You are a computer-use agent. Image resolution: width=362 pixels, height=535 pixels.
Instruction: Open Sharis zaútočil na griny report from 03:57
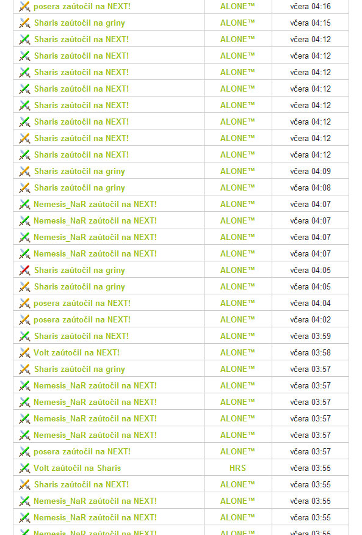(79, 369)
